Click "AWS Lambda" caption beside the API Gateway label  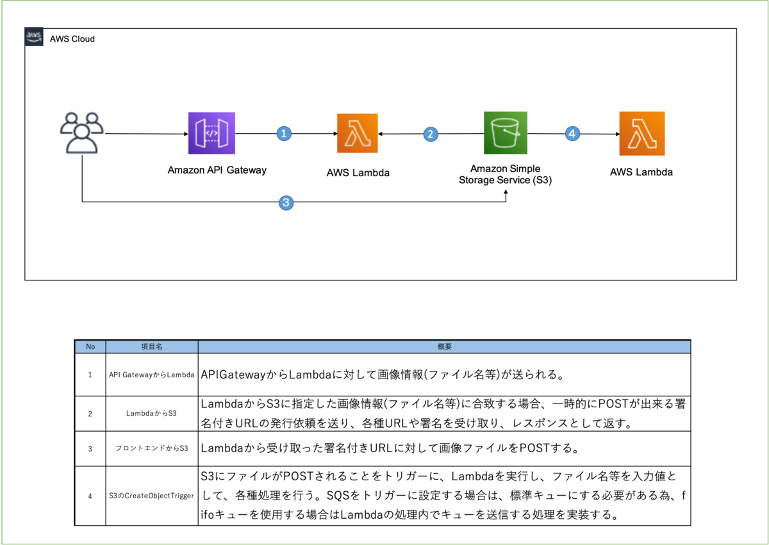point(358,173)
